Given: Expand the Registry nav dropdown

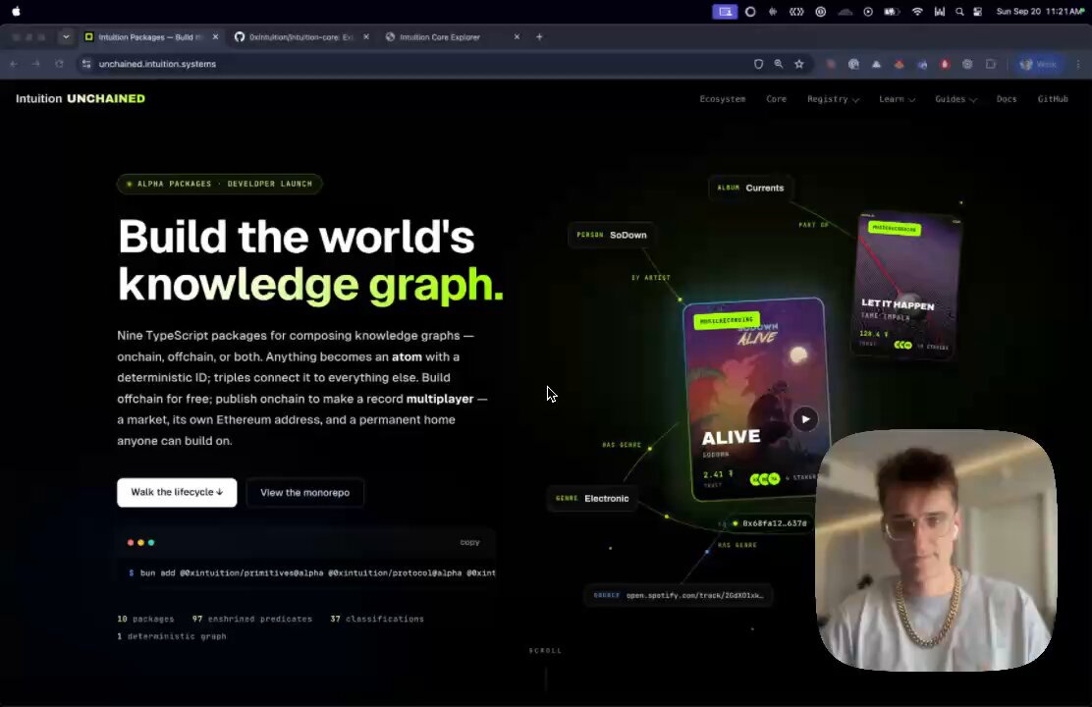Looking at the screenshot, I should 833,99.
